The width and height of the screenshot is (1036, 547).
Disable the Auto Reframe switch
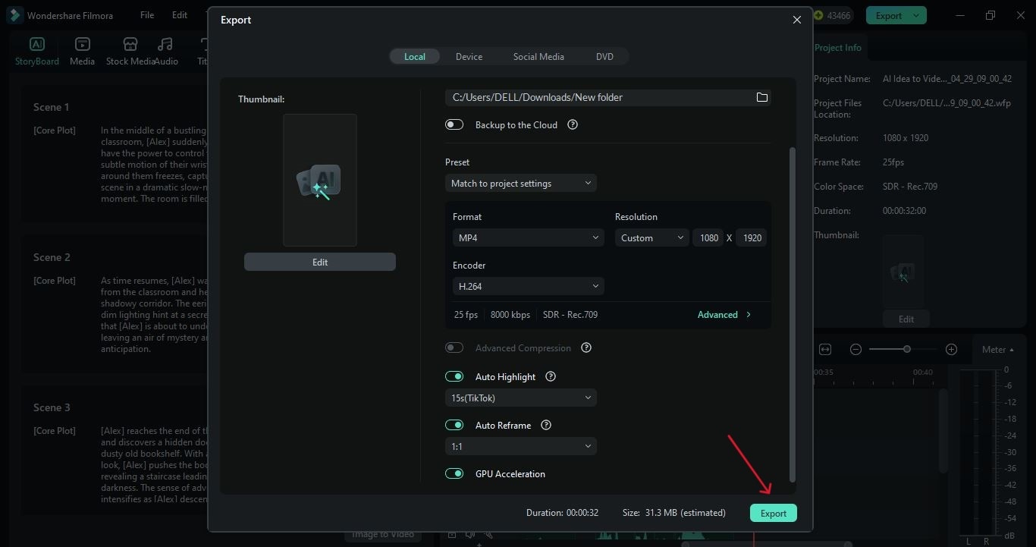(x=454, y=425)
